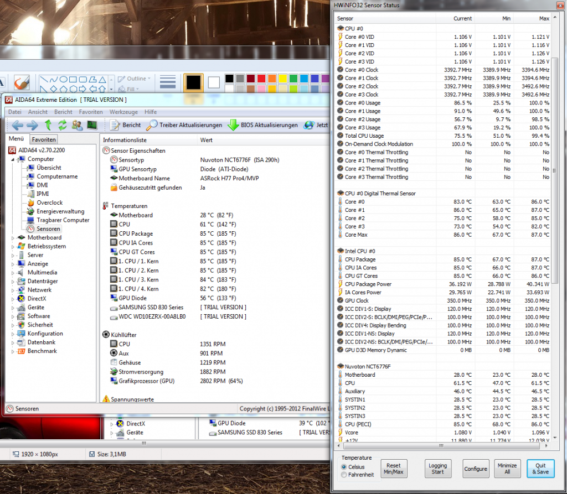Open the Bericht report toolbar icon

point(114,125)
